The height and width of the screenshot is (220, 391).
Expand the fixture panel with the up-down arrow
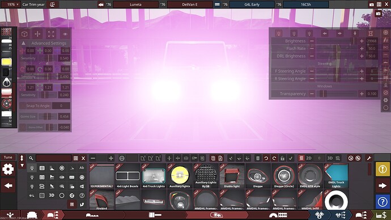tap(22, 158)
